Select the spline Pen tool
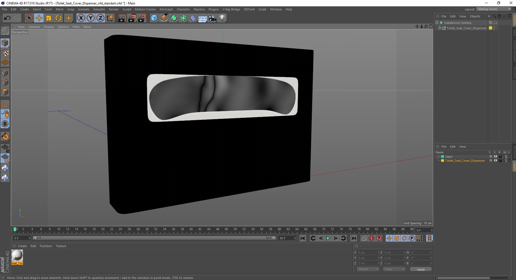This screenshot has width=516, height=280. 164,18
